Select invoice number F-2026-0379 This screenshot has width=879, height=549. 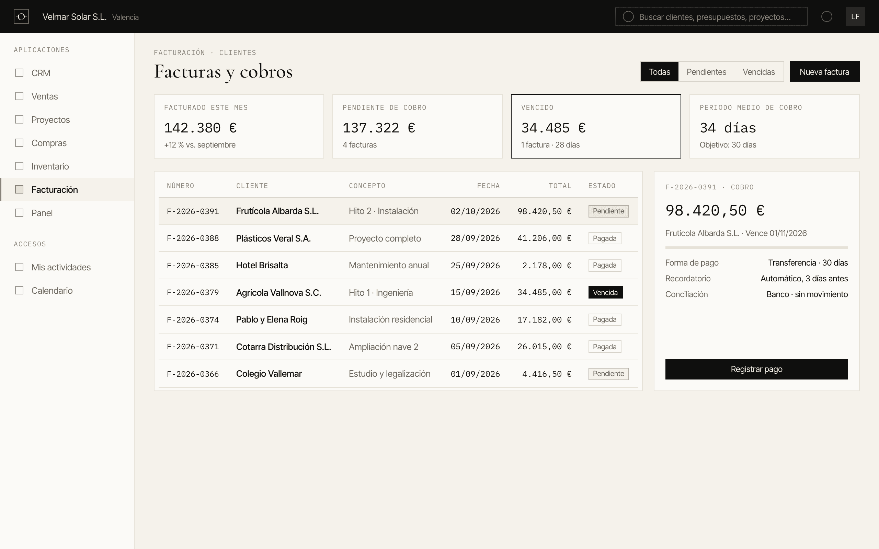point(193,292)
